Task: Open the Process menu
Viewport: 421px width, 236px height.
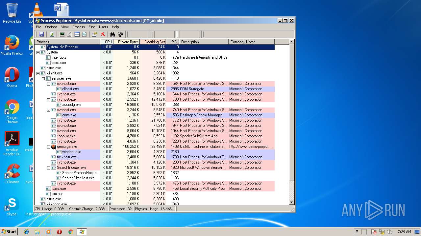Action: (78, 27)
